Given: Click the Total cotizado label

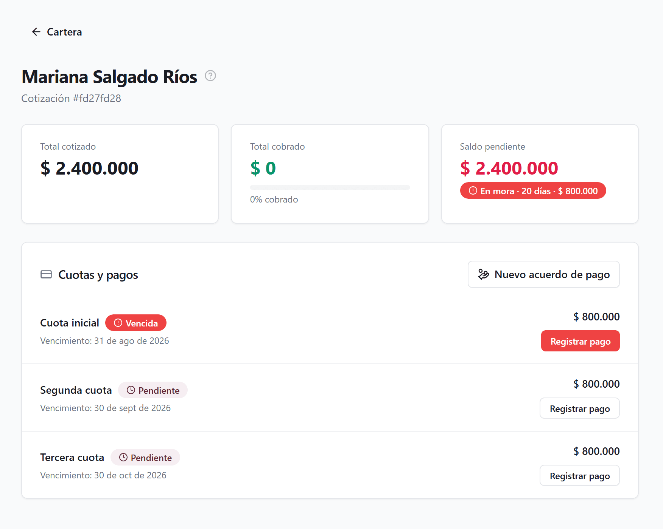Looking at the screenshot, I should pos(68,147).
